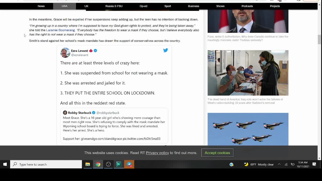Open the Russia & FSU section
The height and width of the screenshot is (181, 322).
click(114, 6)
